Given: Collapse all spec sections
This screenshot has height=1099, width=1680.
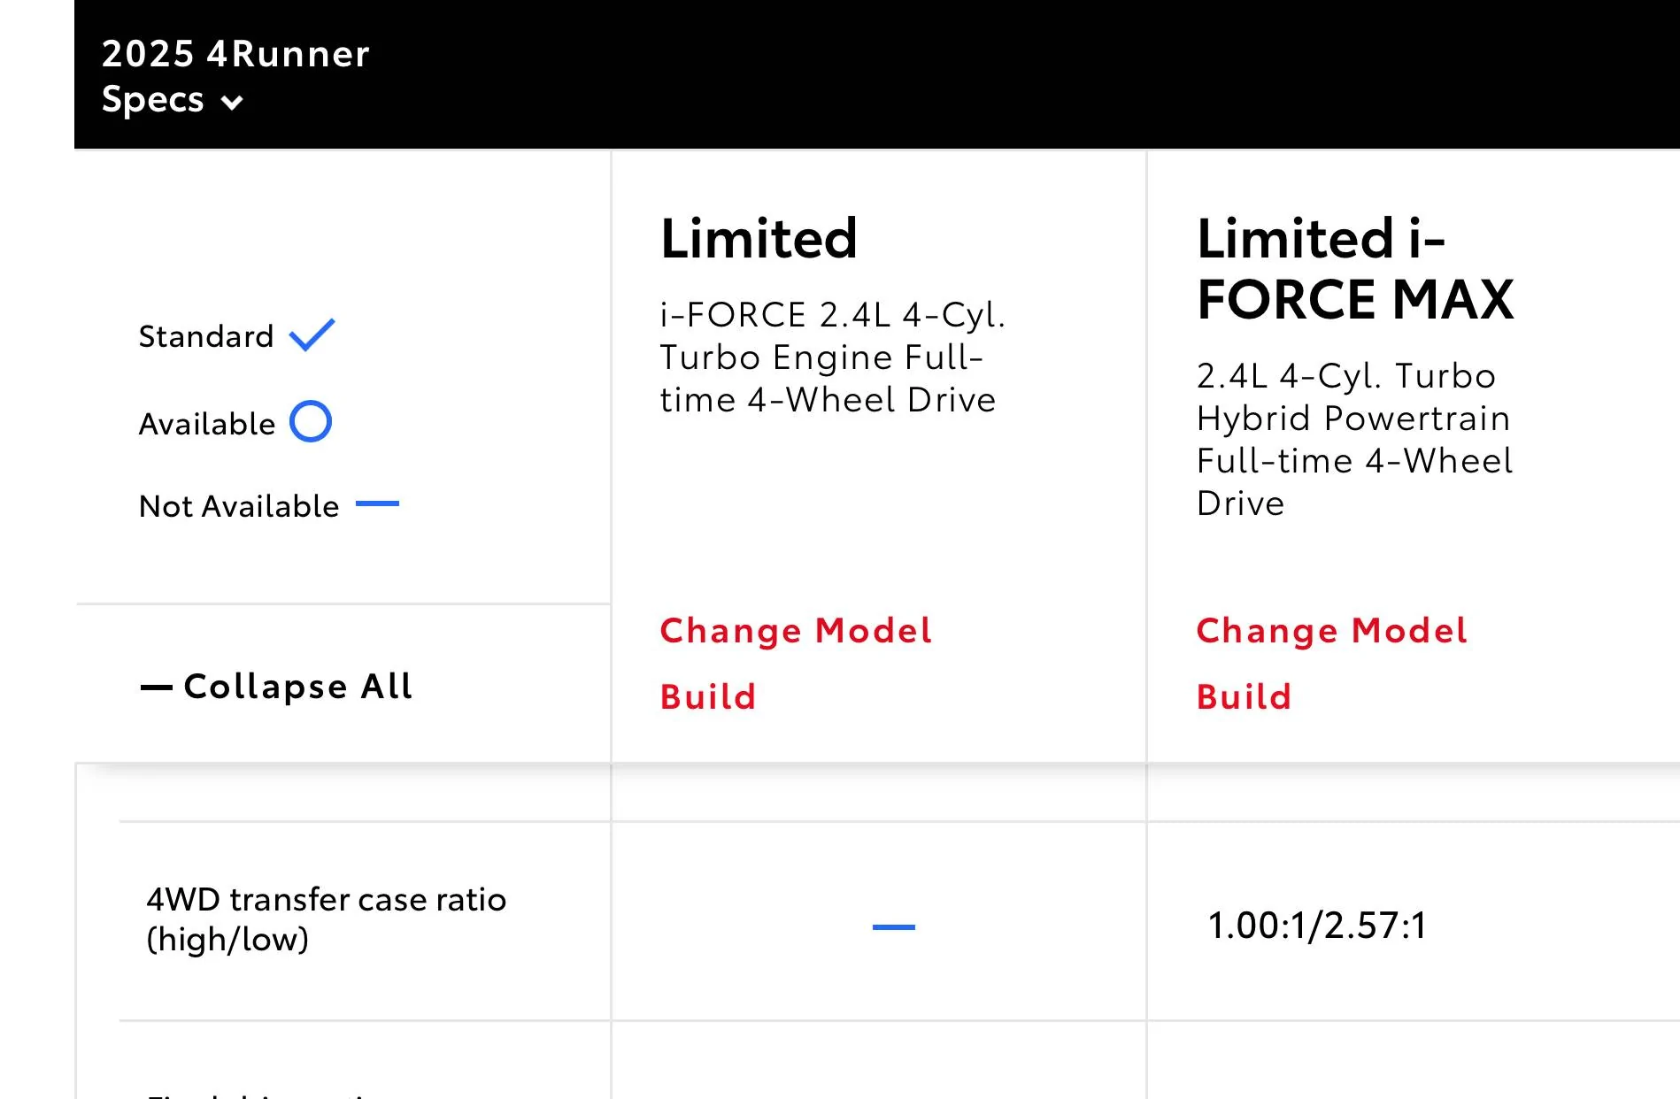Looking at the screenshot, I should click(x=277, y=687).
